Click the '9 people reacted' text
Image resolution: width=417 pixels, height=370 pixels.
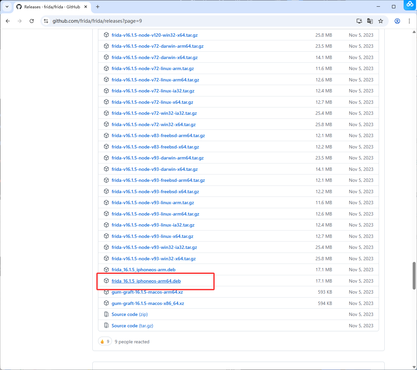click(x=132, y=342)
